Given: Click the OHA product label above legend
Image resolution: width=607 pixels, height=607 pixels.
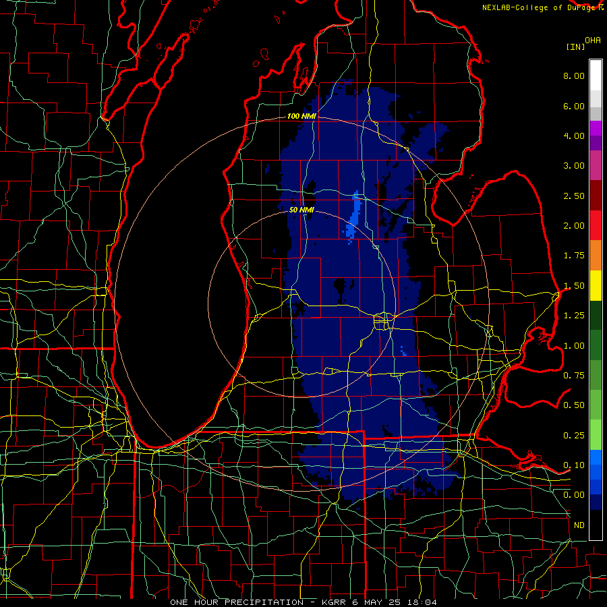Looking at the screenshot, I should tap(593, 40).
